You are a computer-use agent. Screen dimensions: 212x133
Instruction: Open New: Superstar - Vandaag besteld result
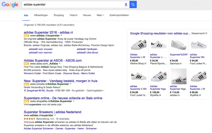point(61,81)
